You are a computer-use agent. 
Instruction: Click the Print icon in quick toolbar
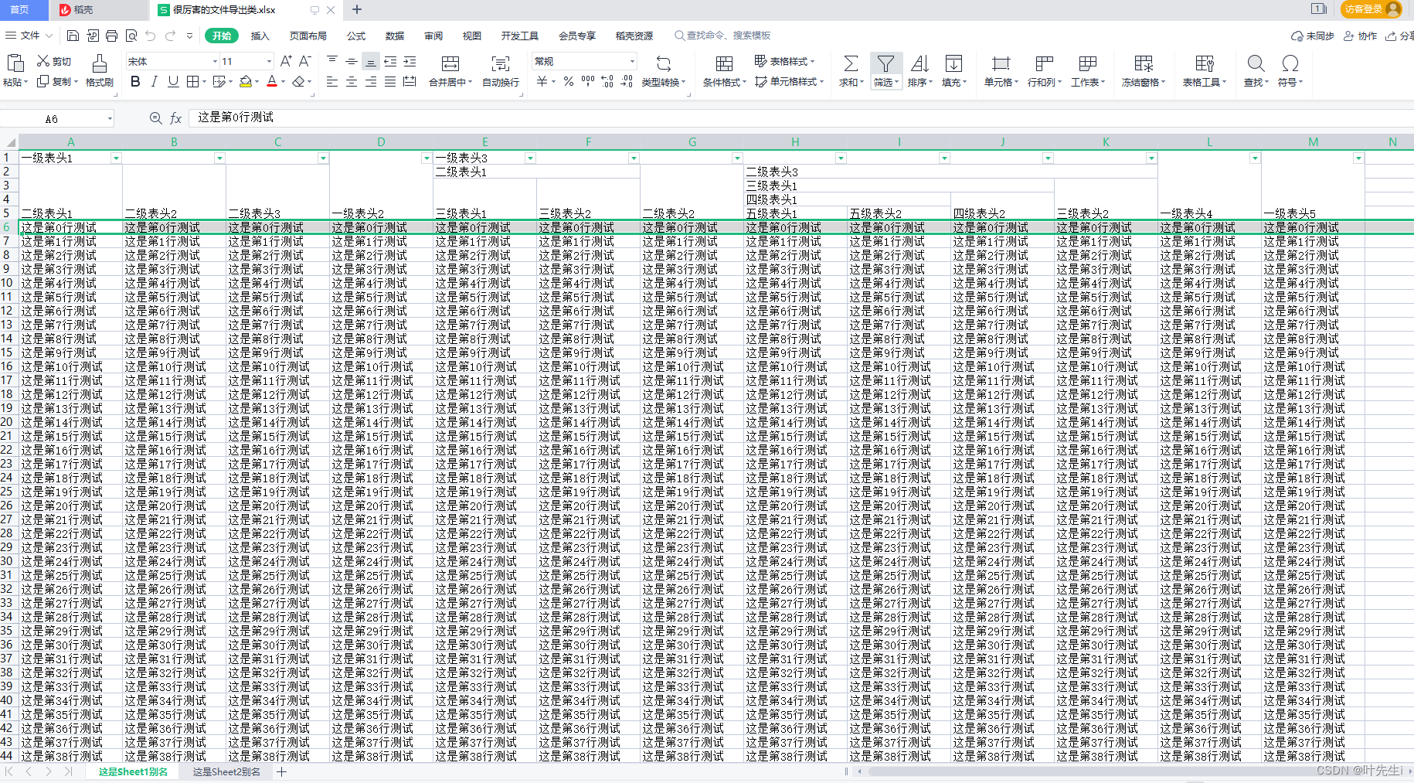(112, 36)
